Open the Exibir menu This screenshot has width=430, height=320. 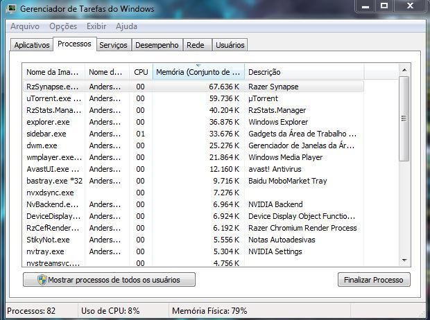96,26
